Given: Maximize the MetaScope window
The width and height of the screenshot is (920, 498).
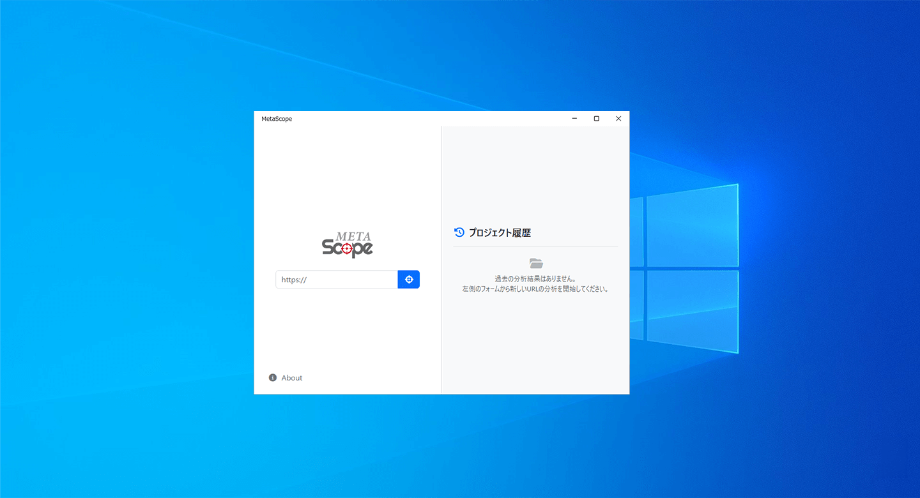Looking at the screenshot, I should point(596,119).
